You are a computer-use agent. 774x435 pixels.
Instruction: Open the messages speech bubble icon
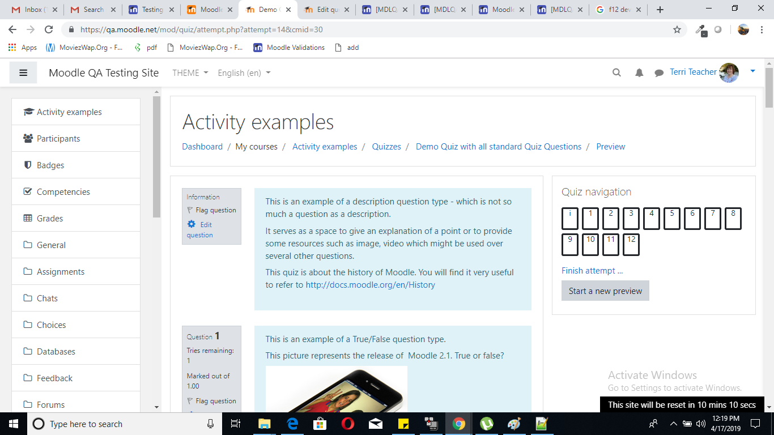click(x=659, y=73)
